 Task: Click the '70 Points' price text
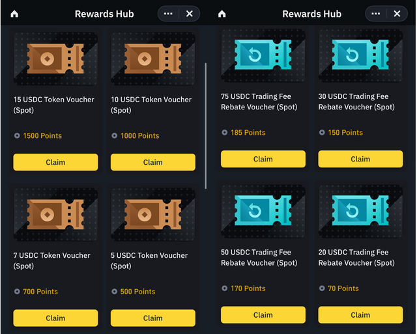343,288
